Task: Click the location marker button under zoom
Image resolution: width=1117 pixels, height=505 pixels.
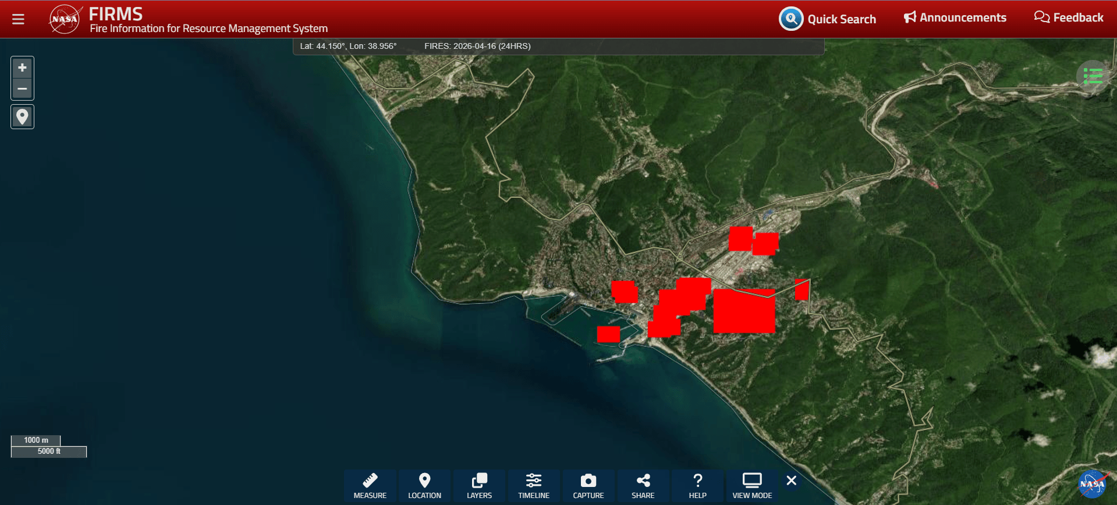Action: click(22, 117)
